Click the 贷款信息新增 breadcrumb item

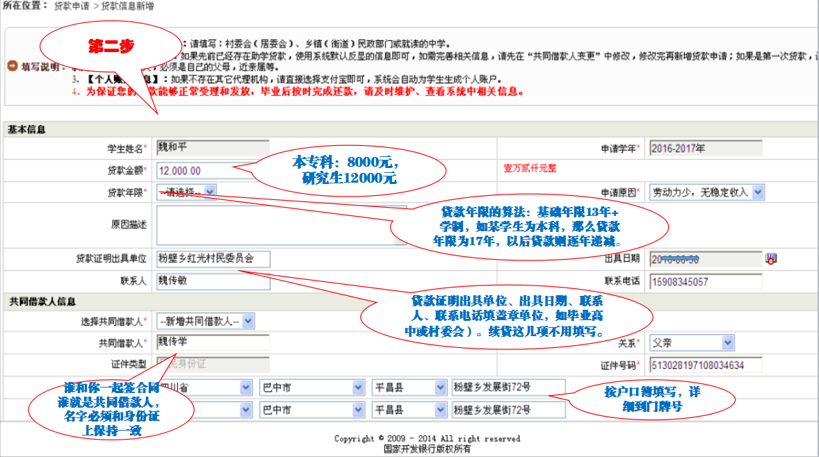pyautogui.click(x=127, y=6)
